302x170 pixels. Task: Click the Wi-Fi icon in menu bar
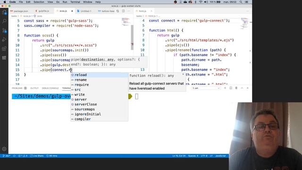201,2
